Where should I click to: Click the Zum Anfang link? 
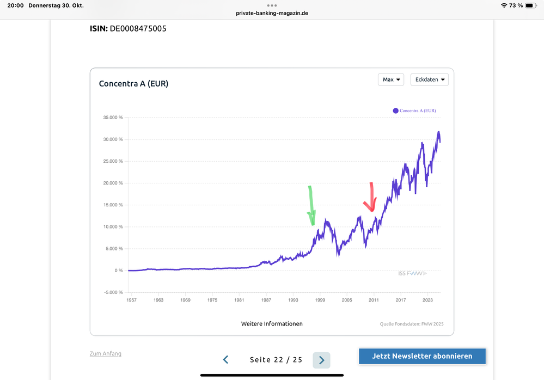point(106,354)
